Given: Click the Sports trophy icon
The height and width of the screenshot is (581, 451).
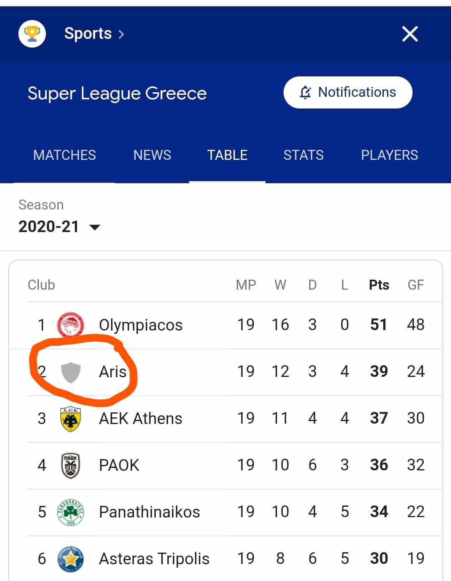Looking at the screenshot, I should pyautogui.click(x=32, y=34).
